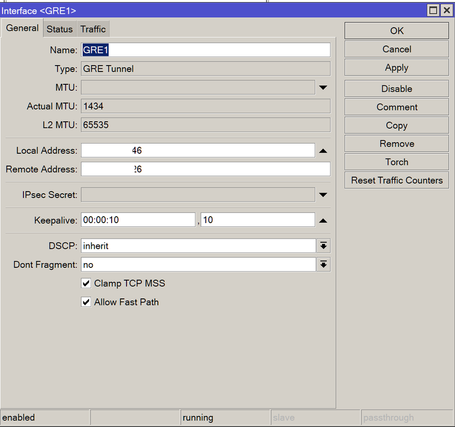455x427 pixels.
Task: Open the Dont Fragment dropdown list
Action: click(x=324, y=265)
